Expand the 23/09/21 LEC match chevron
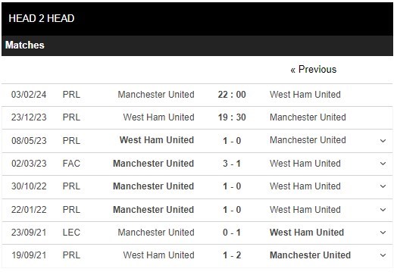 click(383, 233)
